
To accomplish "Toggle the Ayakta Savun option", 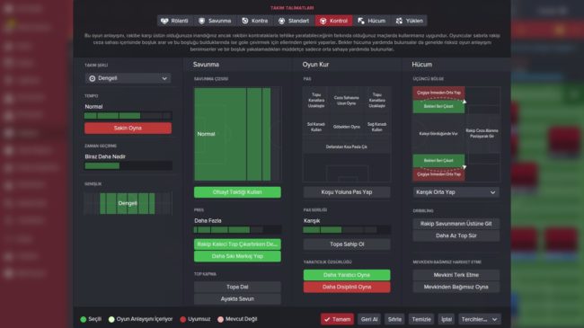I will click(x=237, y=298).
